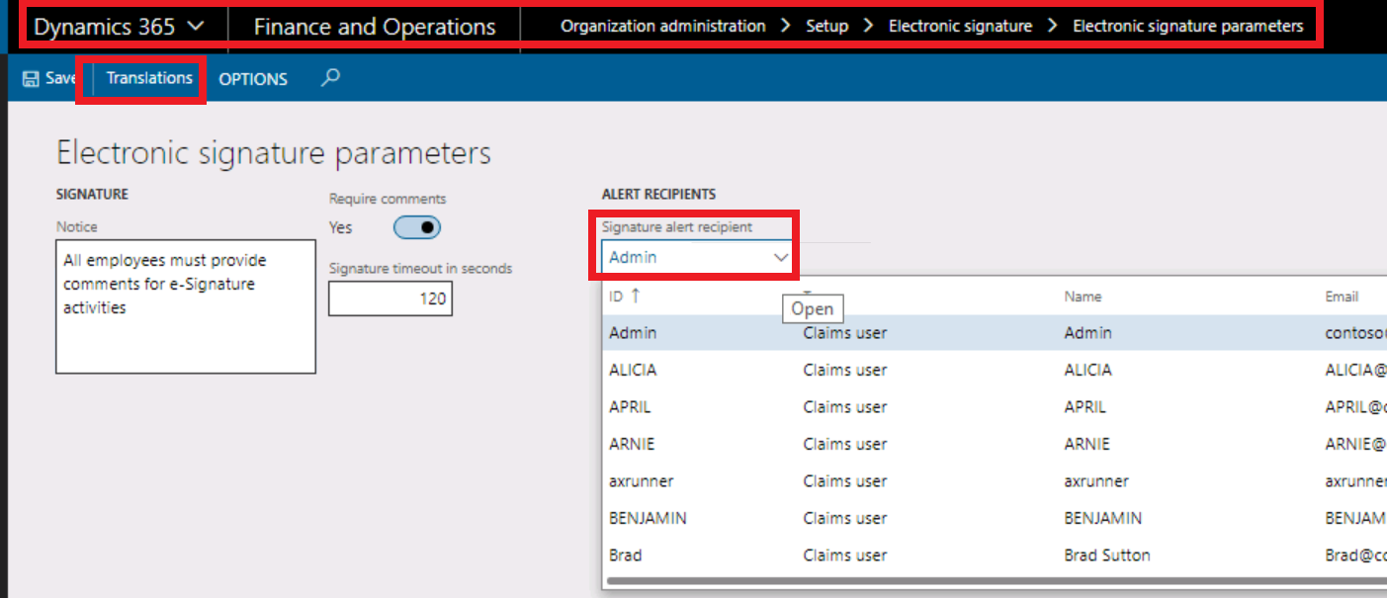Open the Electronic signature breadcrumb
Image resolution: width=1387 pixels, height=598 pixels.
click(x=960, y=26)
